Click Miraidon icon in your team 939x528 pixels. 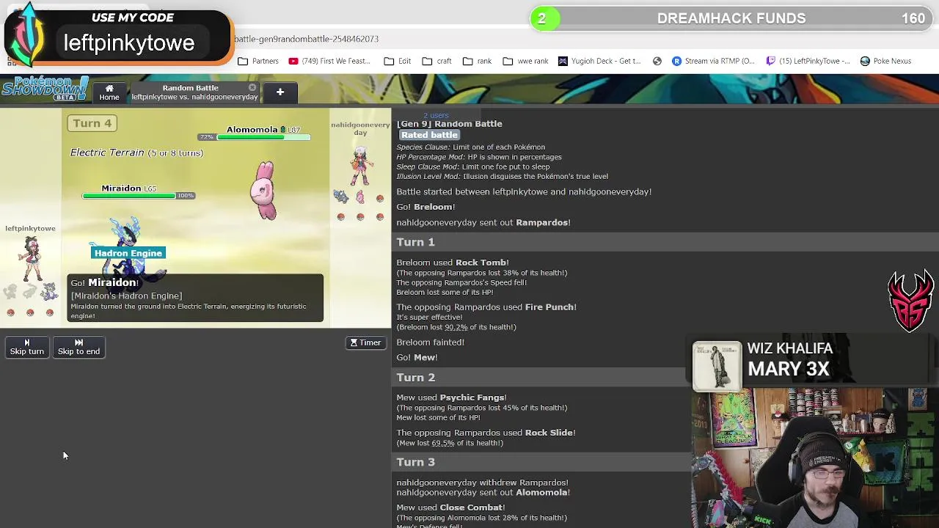[x=49, y=293]
